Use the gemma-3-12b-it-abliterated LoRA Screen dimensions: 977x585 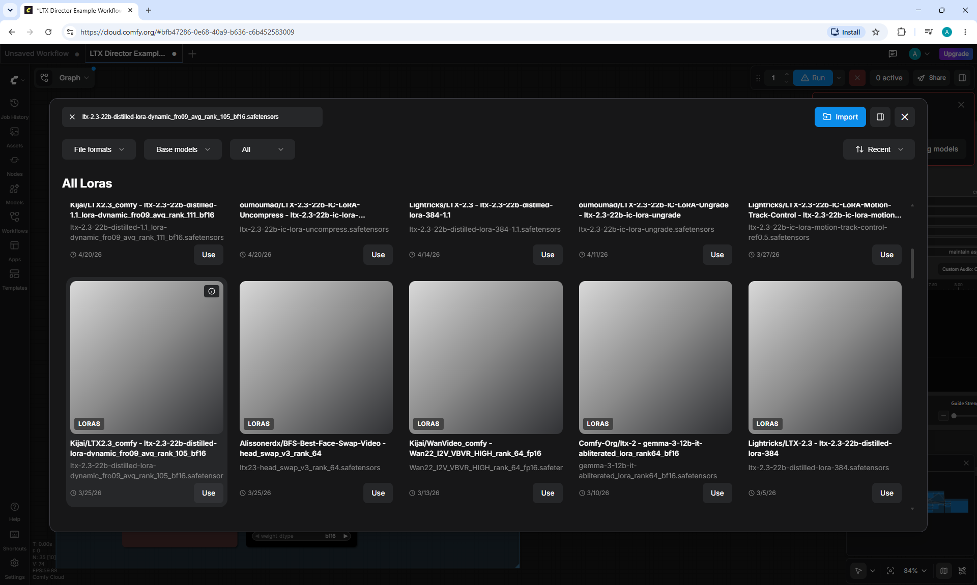pyautogui.click(x=717, y=493)
